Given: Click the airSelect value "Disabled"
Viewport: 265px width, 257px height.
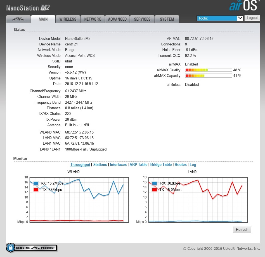Looking at the screenshot, I should (192, 85).
